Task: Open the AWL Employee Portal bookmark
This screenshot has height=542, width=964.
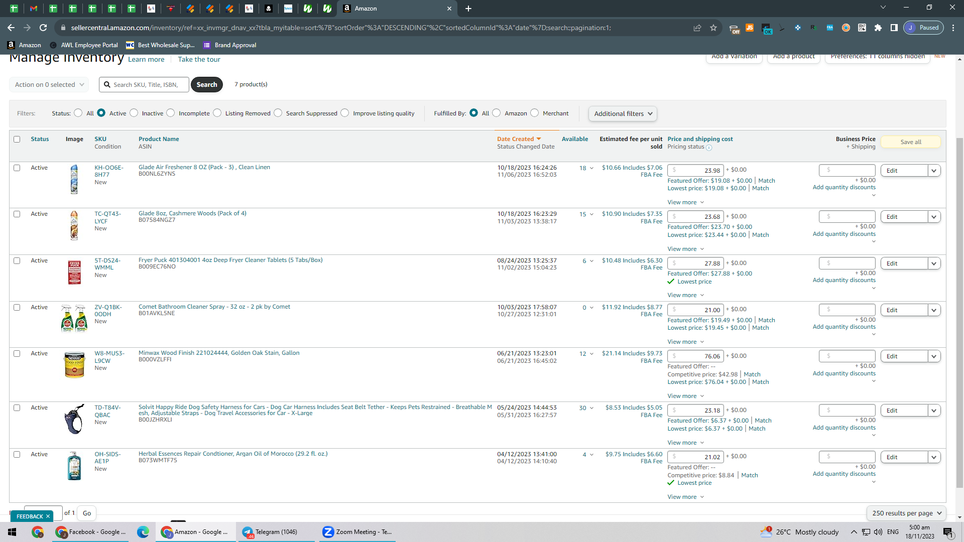Action: (x=84, y=45)
